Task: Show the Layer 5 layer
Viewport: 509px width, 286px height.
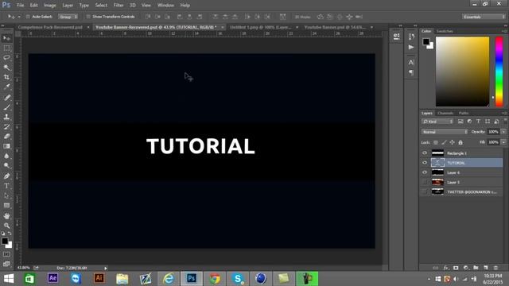Action: pyautogui.click(x=425, y=182)
